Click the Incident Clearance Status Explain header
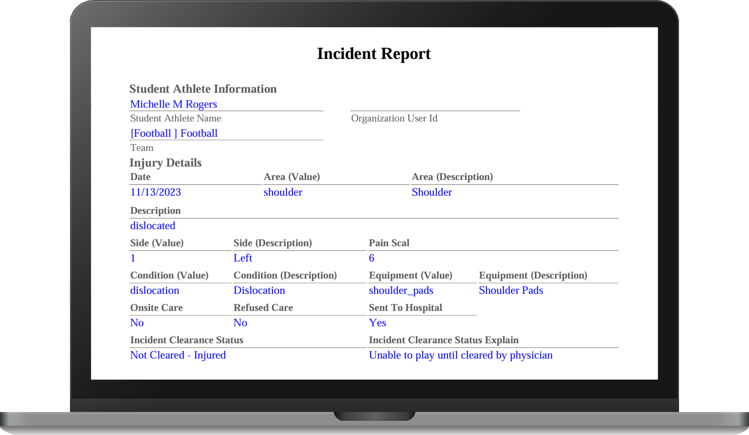This screenshot has height=435, width=749. (444, 340)
